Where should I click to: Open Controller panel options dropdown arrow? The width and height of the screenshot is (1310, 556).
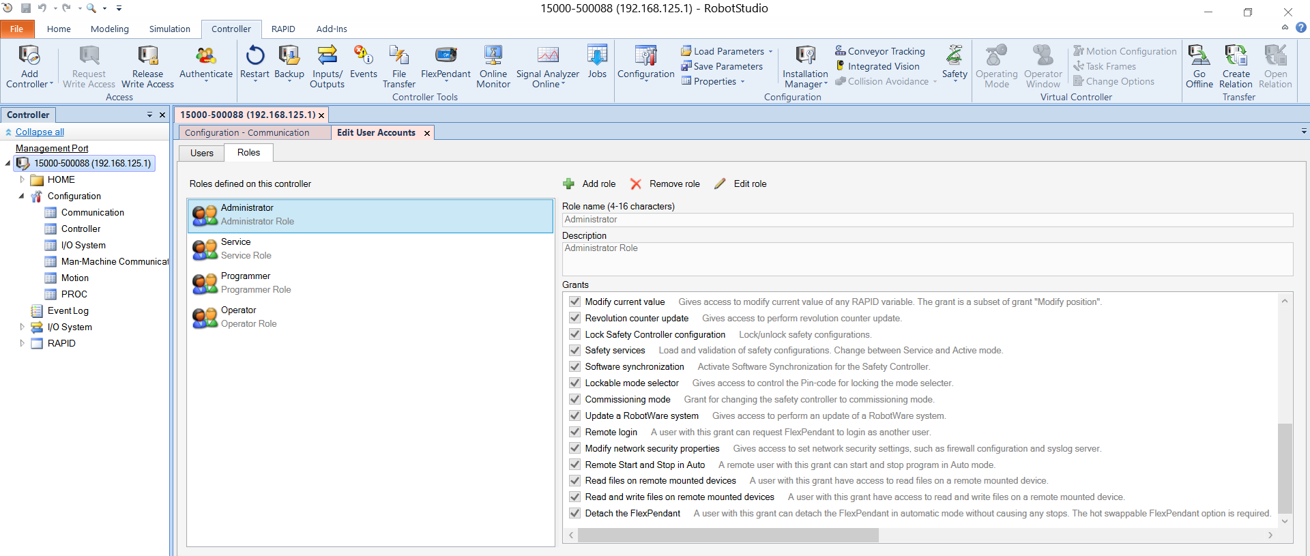[x=149, y=115]
